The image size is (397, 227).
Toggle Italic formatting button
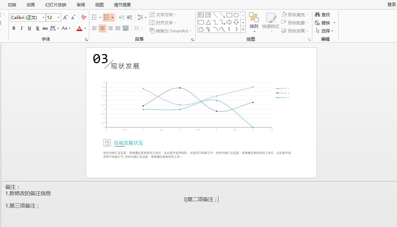(x=22, y=28)
